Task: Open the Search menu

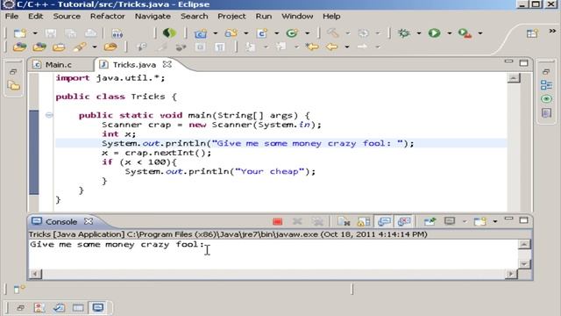Action: tap(194, 16)
